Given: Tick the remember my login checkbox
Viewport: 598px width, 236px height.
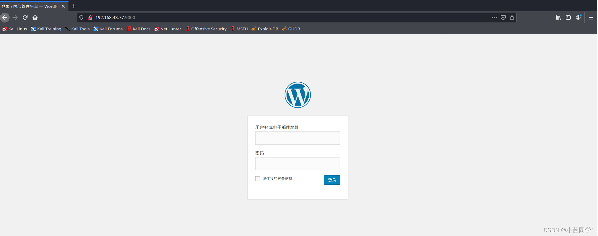Looking at the screenshot, I should [258, 179].
